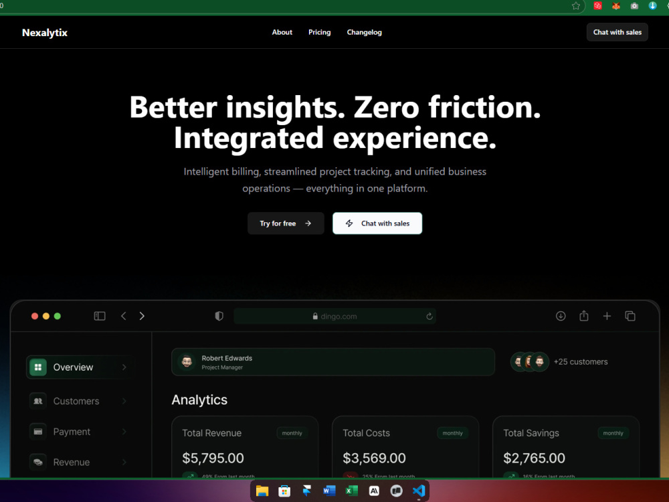
Task: Open Word from the taskbar
Action: pos(329,491)
